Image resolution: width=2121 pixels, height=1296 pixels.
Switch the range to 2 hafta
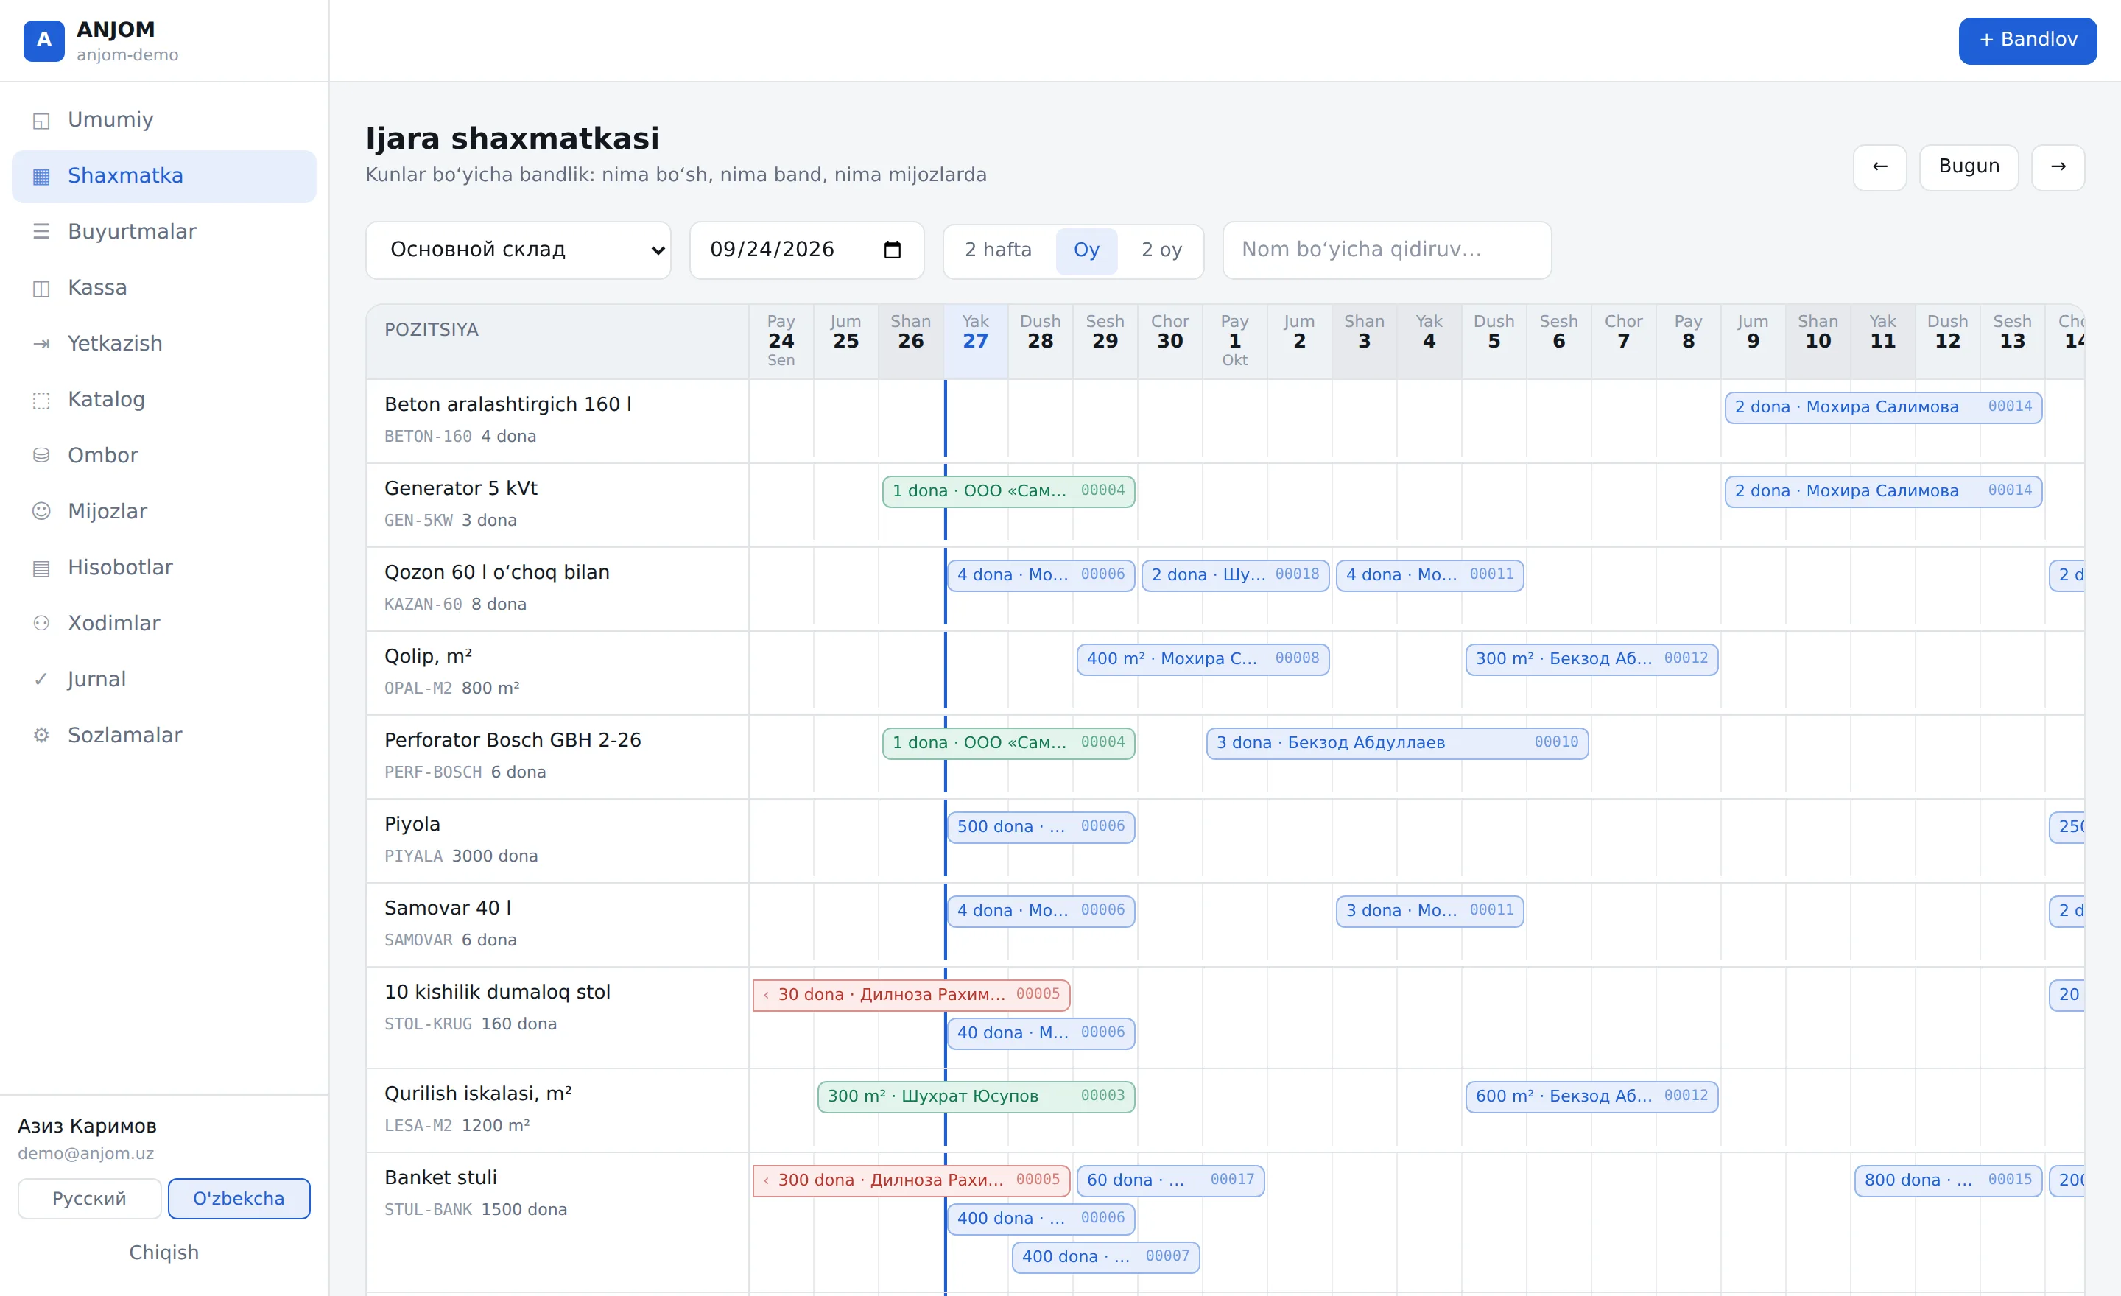pos(998,250)
